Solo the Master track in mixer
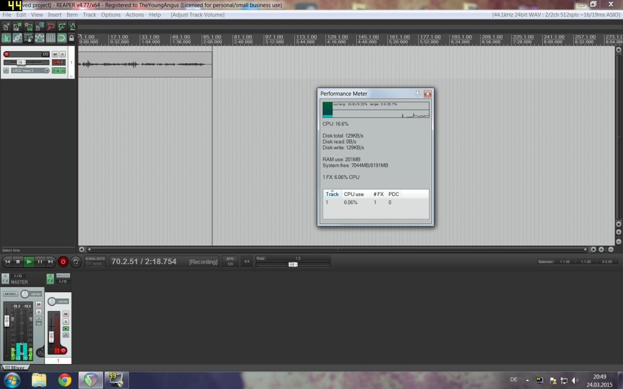The height and width of the screenshot is (389, 623). [x=38, y=312]
